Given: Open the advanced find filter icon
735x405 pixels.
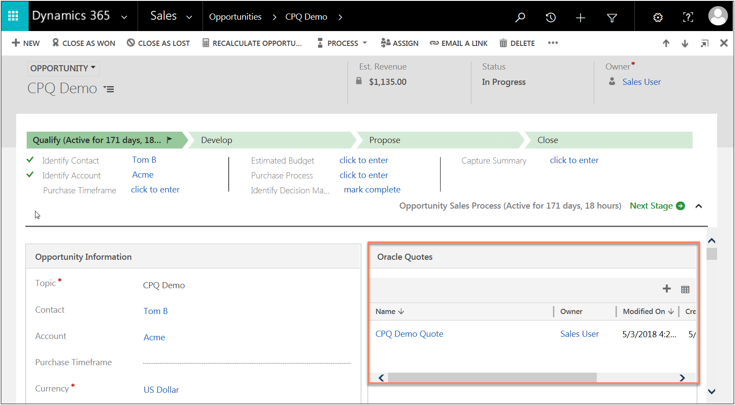Looking at the screenshot, I should tap(612, 17).
